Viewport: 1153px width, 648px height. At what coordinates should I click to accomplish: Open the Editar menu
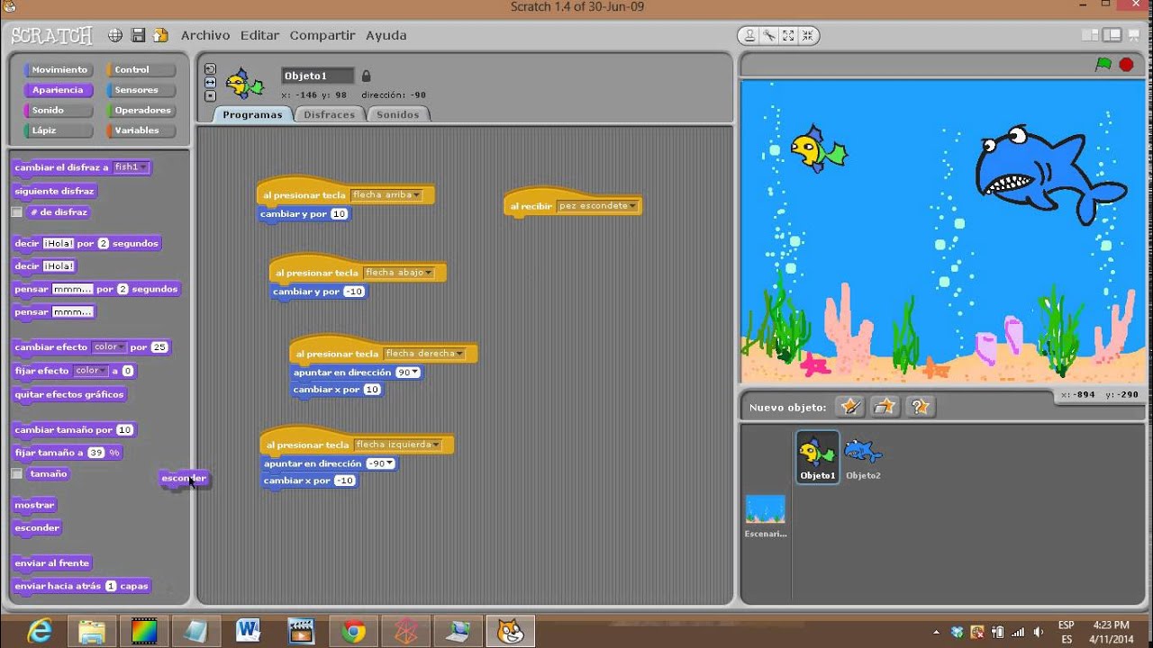[259, 35]
